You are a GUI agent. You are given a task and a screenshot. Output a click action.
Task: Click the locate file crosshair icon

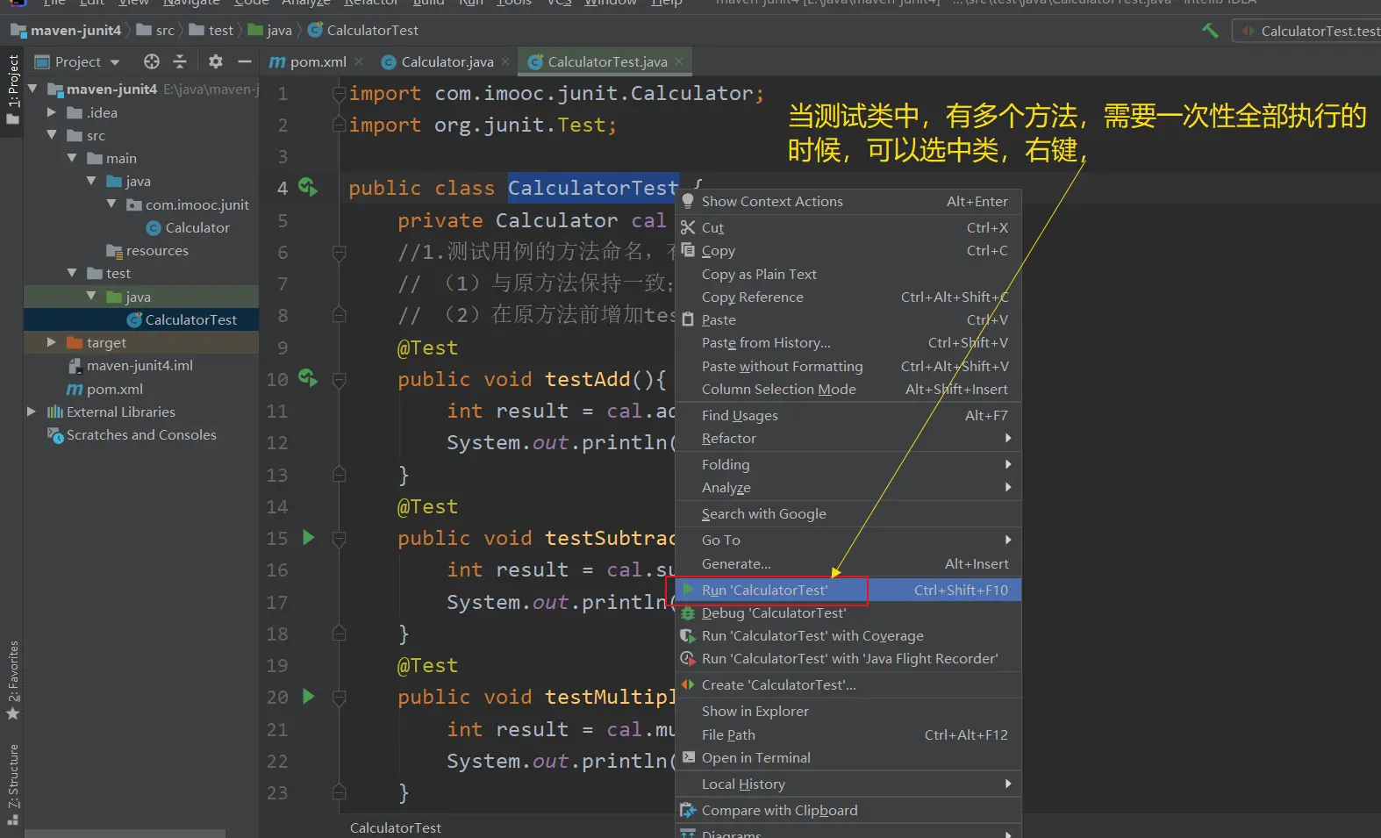[152, 61]
